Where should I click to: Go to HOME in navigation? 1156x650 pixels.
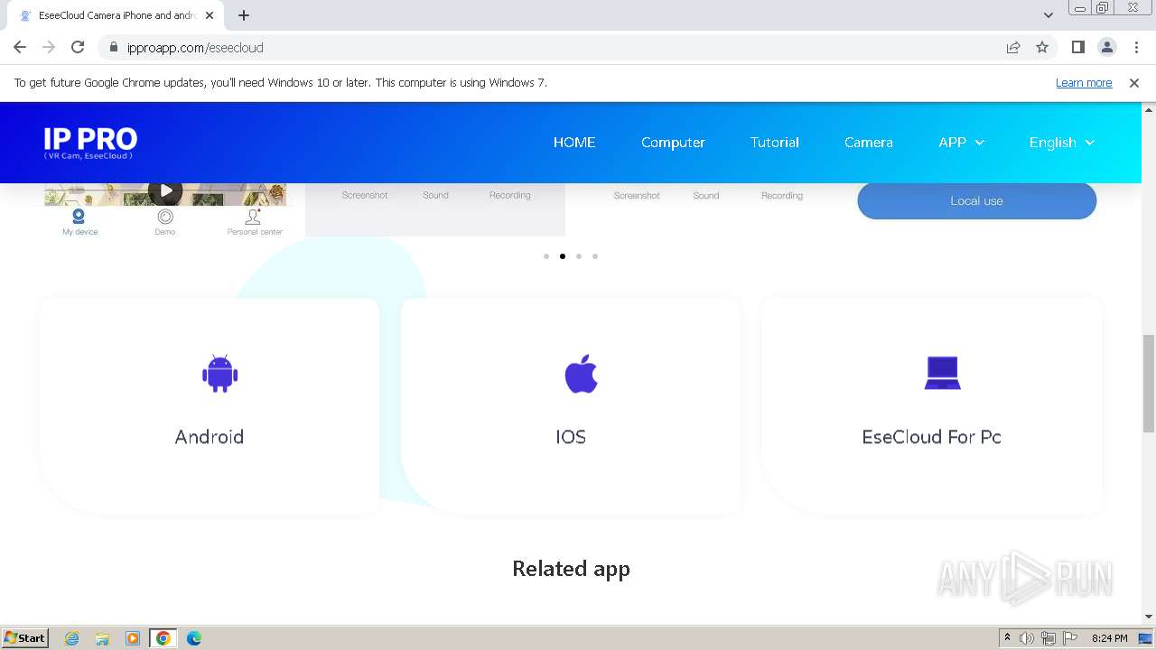[574, 143]
